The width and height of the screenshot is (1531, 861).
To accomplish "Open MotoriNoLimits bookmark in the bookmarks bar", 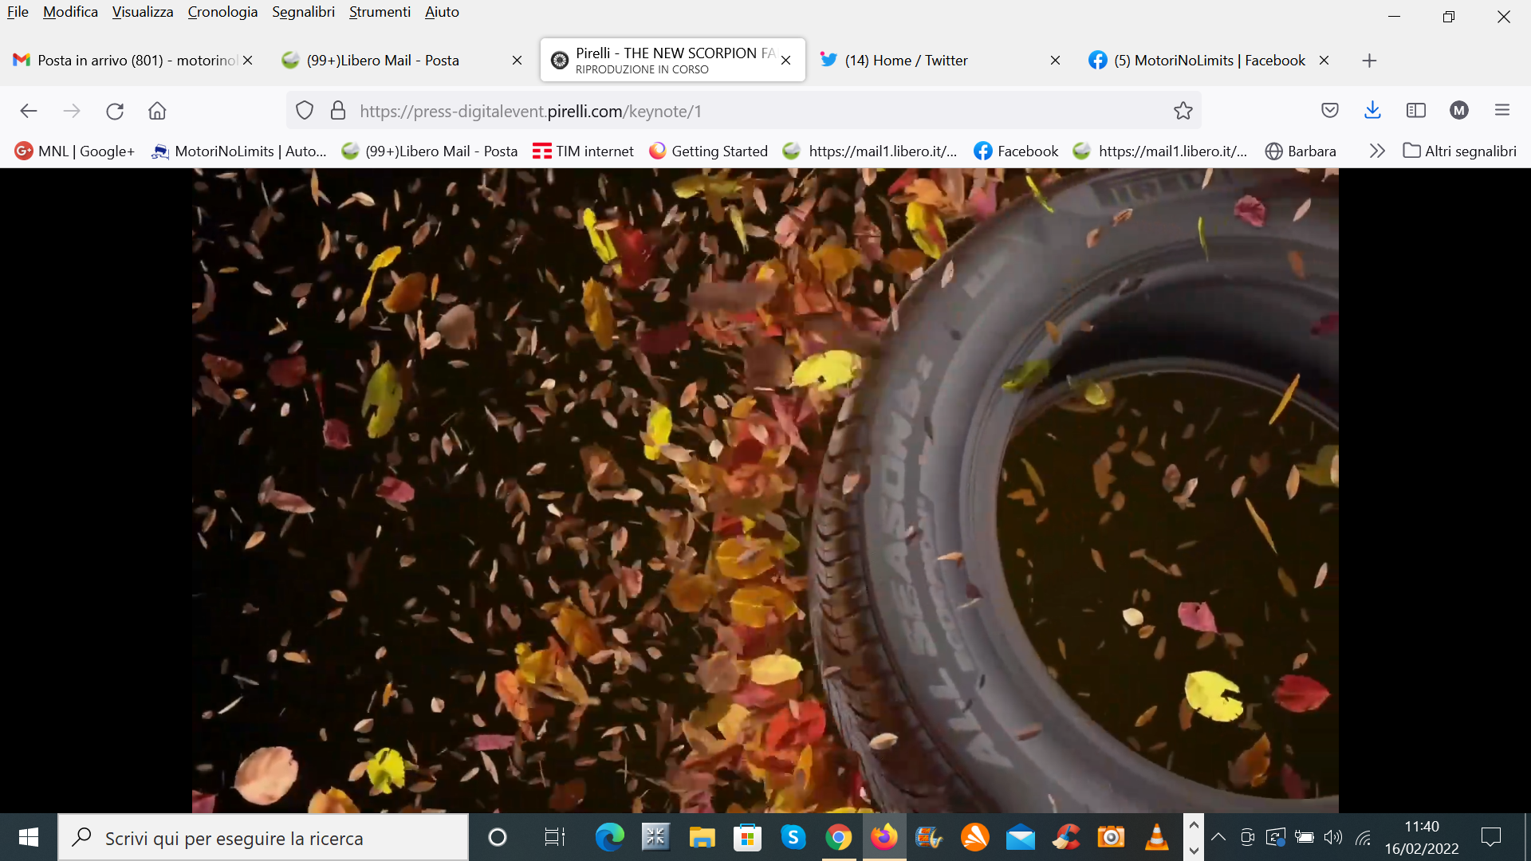I will pyautogui.click(x=239, y=151).
